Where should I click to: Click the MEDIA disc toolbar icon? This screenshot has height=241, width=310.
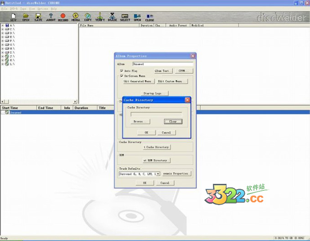coord(76,17)
